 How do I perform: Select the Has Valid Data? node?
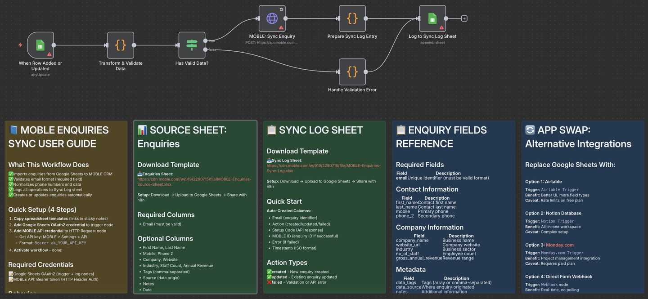[x=192, y=45]
